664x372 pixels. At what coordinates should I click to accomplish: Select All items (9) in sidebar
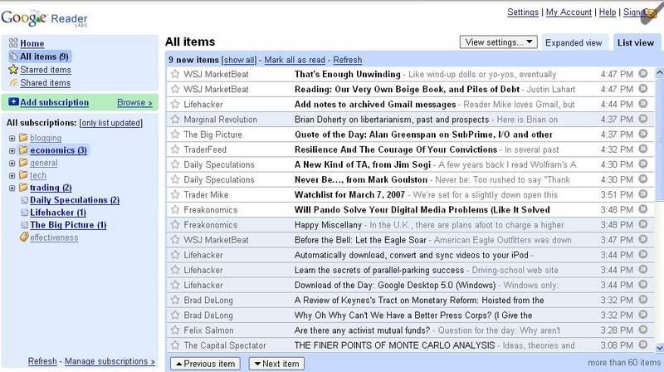coord(44,56)
